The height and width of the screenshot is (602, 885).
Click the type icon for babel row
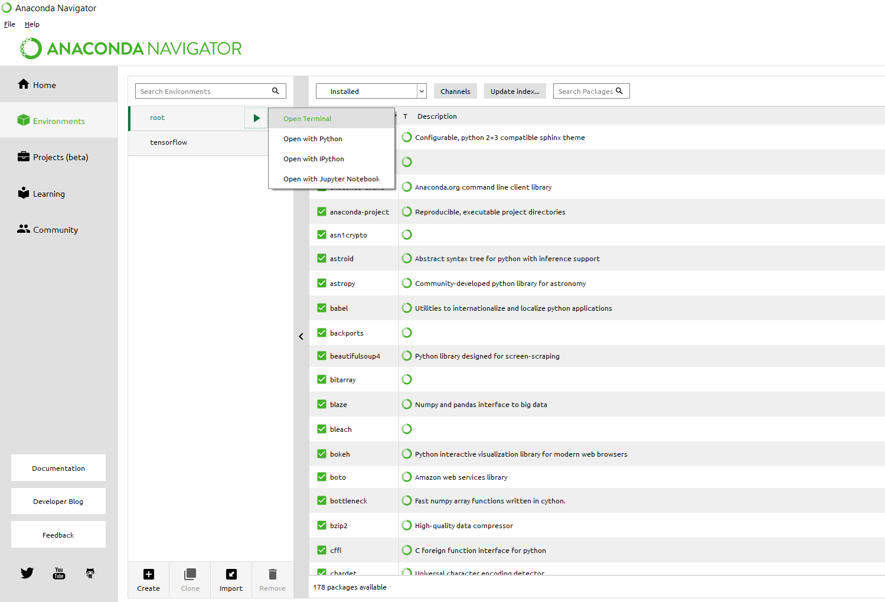[407, 308]
